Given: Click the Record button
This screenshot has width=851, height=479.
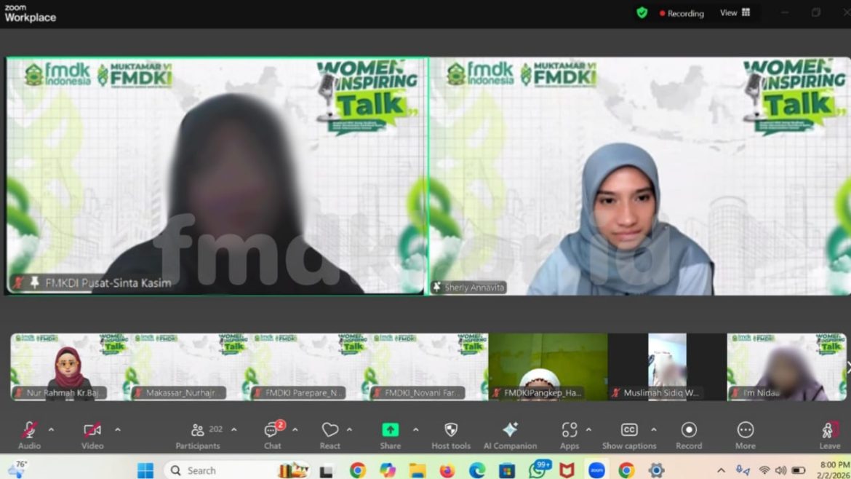Looking at the screenshot, I should (688, 430).
